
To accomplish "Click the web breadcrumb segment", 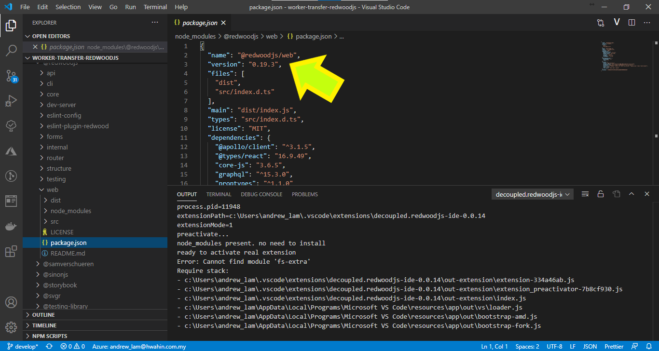I will pos(272,36).
